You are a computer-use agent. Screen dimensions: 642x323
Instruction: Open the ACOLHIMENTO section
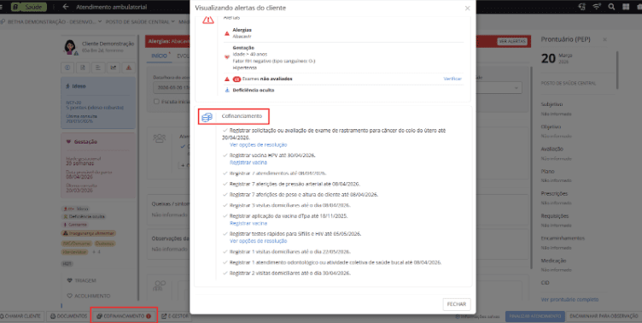92,296
